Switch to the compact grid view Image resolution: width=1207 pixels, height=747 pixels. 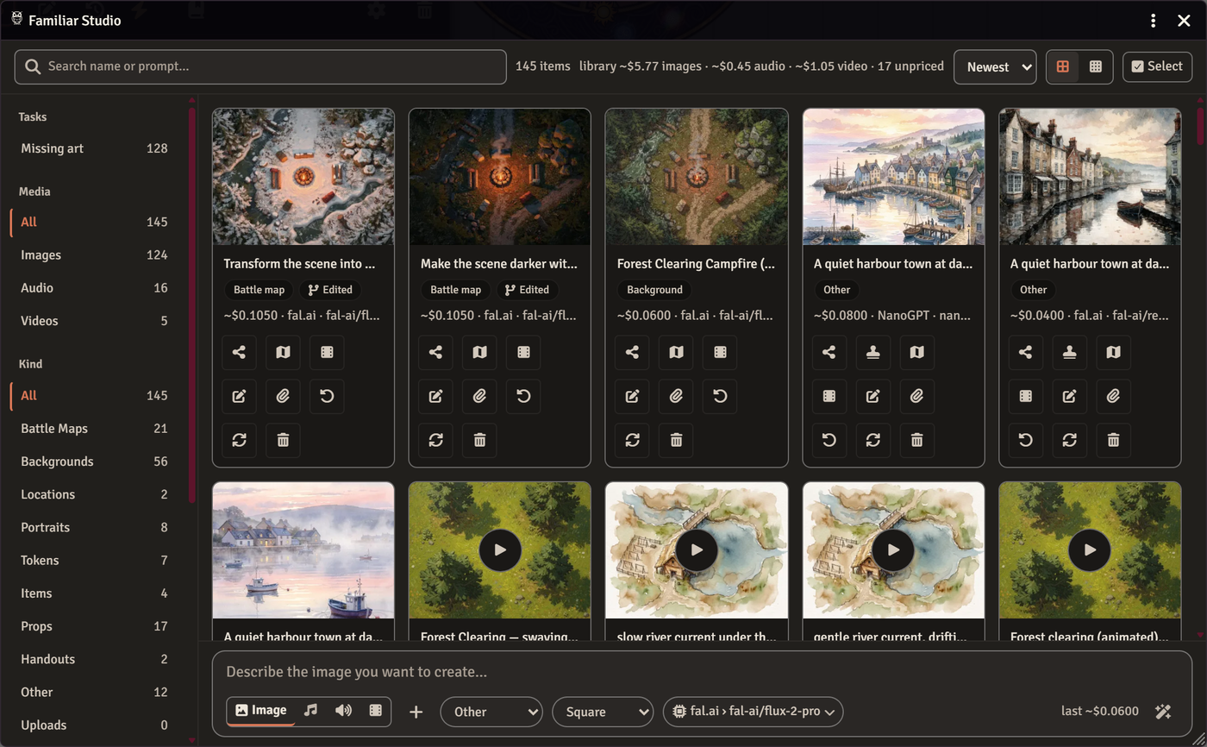(1096, 66)
